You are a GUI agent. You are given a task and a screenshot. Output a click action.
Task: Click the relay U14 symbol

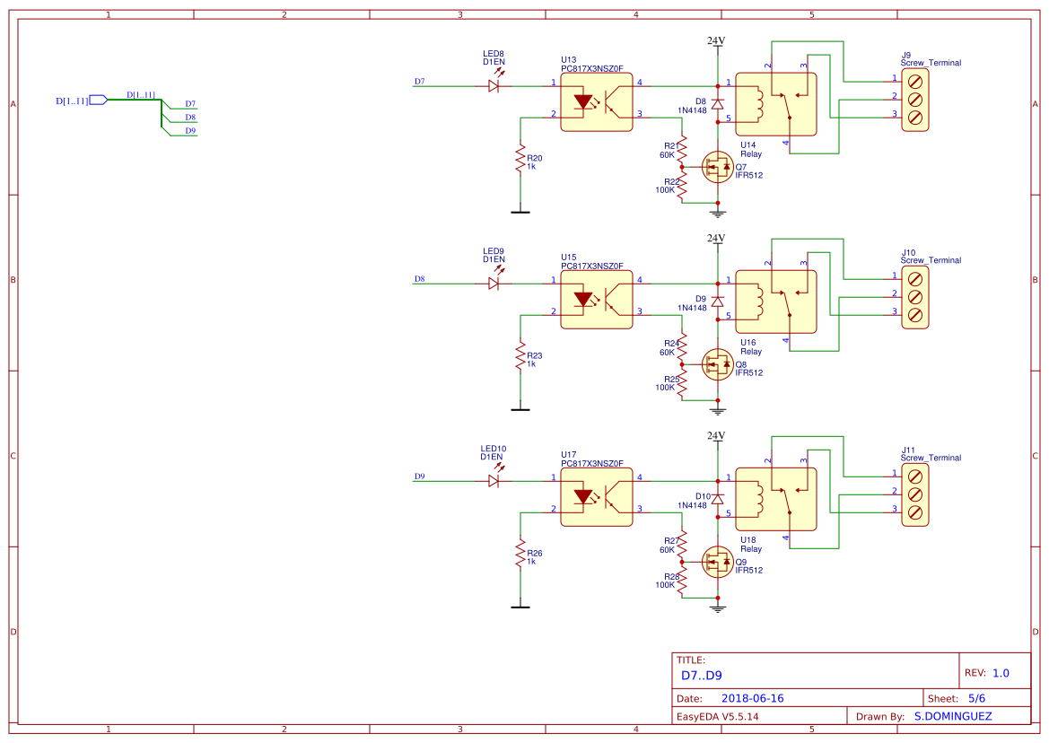[x=776, y=103]
